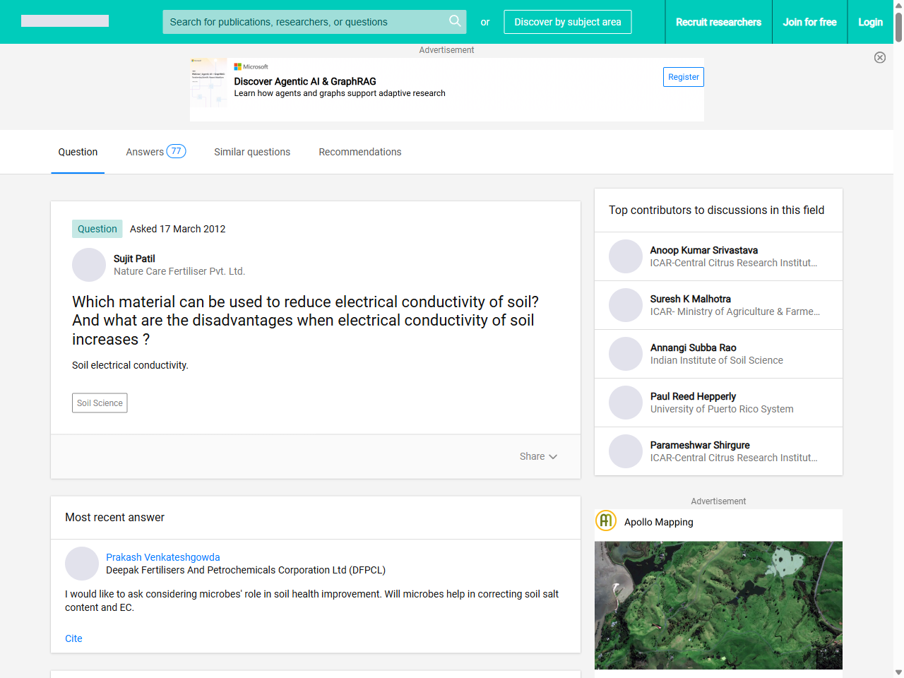Image resolution: width=904 pixels, height=678 pixels.
Task: Open Paul Reed Hepperly's avatar
Action: [x=626, y=402]
